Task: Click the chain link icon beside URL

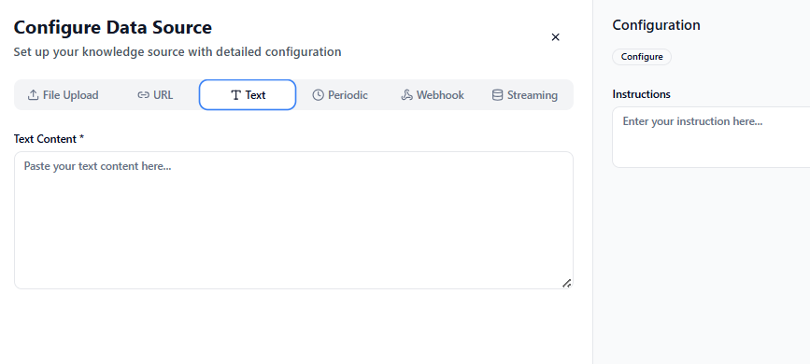Action: click(143, 95)
